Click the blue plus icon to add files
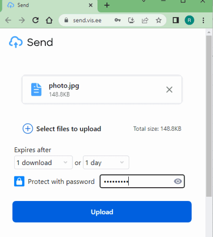The width and height of the screenshot is (213, 237). click(x=28, y=128)
